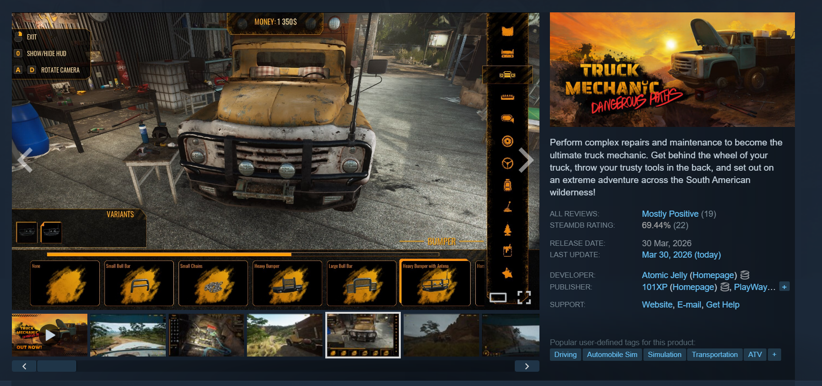This screenshot has width=822, height=386.
Task: Select the dark landscape screenshot thumbnail
Action: [x=441, y=335]
